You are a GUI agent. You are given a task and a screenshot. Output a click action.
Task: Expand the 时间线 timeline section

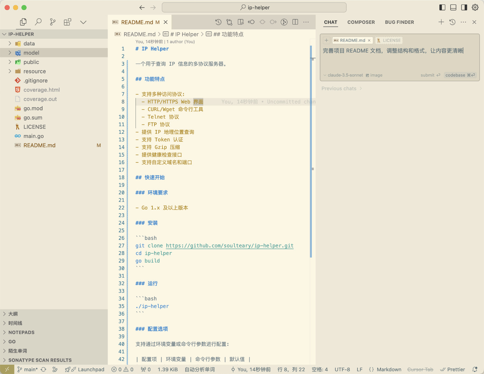[54, 323]
